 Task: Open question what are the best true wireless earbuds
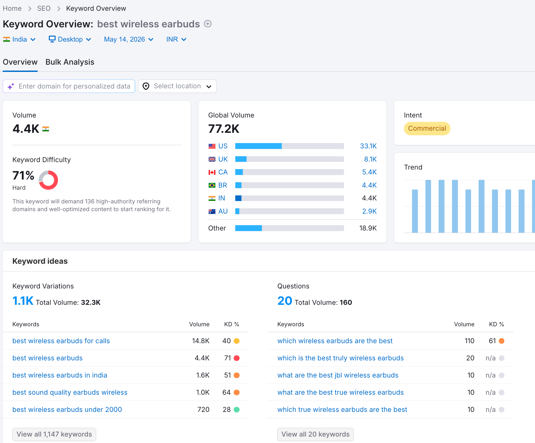(x=341, y=393)
